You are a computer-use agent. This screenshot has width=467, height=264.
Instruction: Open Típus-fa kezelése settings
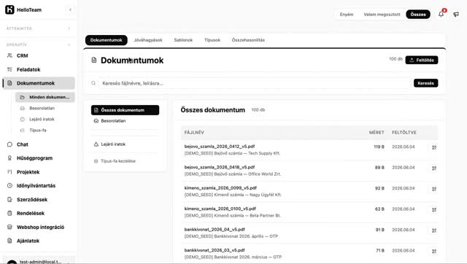coord(125,161)
